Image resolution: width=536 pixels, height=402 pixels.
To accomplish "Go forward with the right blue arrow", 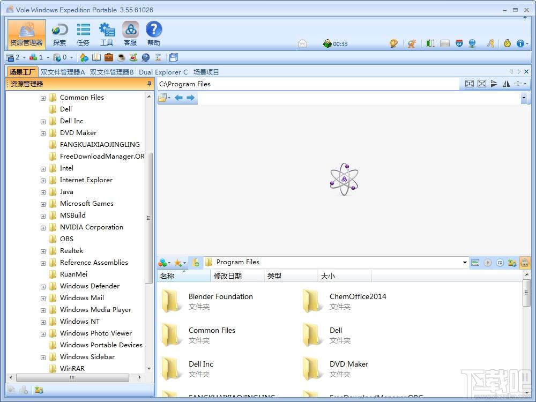I will 190,98.
